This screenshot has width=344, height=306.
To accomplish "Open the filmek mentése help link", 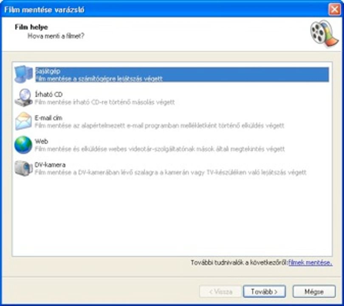I will click(310, 262).
